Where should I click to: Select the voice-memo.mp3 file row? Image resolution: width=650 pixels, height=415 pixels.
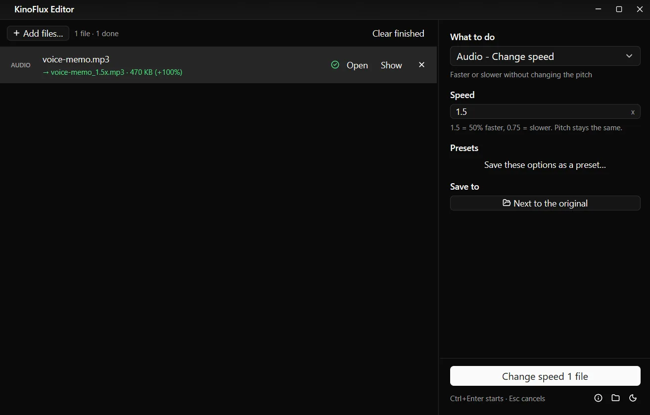tap(218, 65)
